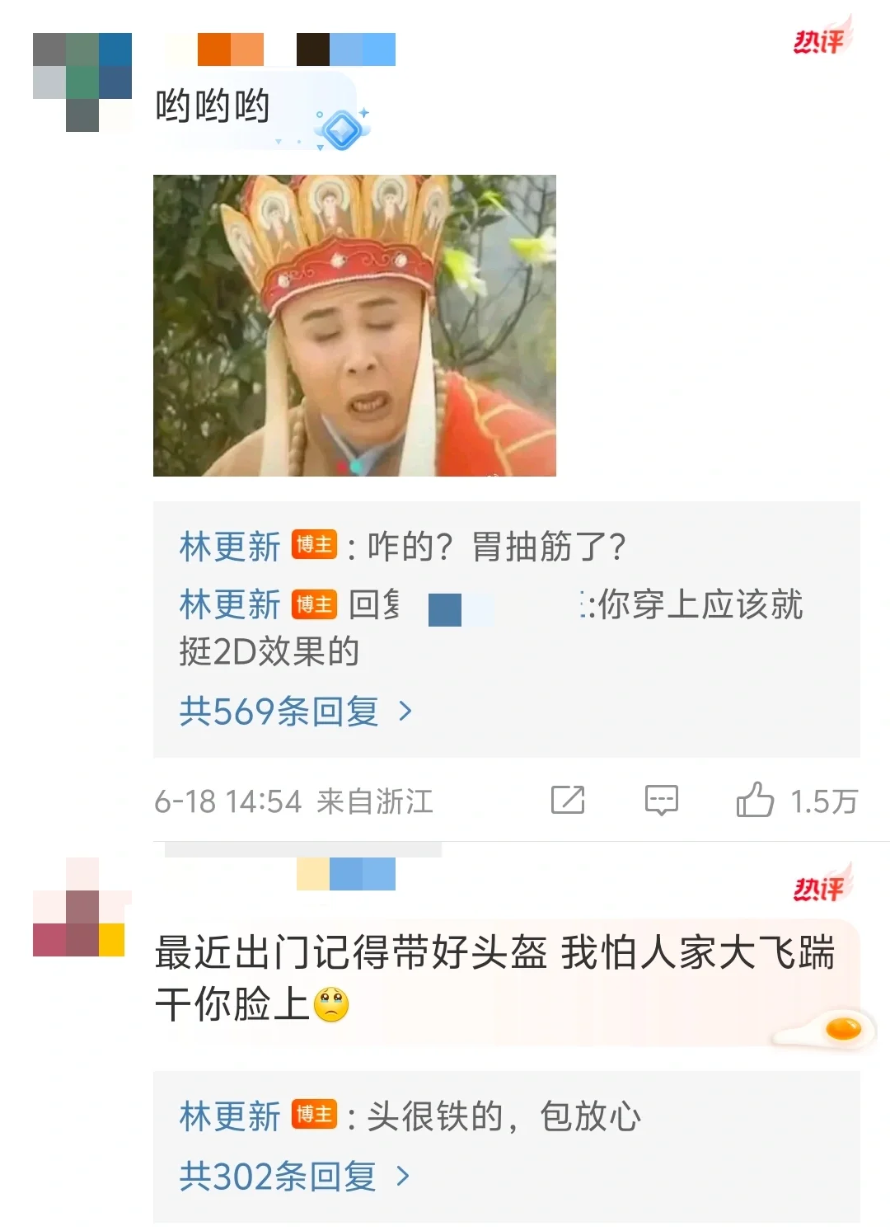Like the first comment with thumbs-up
The width and height of the screenshot is (890, 1231).
[x=754, y=799]
